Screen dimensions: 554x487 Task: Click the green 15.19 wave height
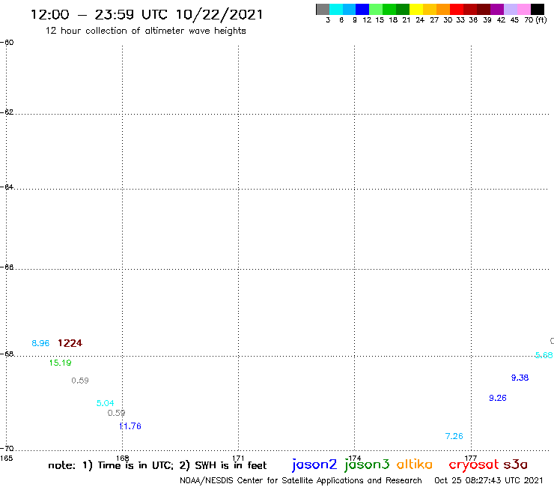point(60,363)
